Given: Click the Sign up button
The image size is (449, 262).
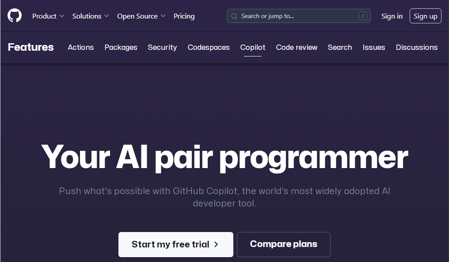Looking at the screenshot, I should point(425,16).
